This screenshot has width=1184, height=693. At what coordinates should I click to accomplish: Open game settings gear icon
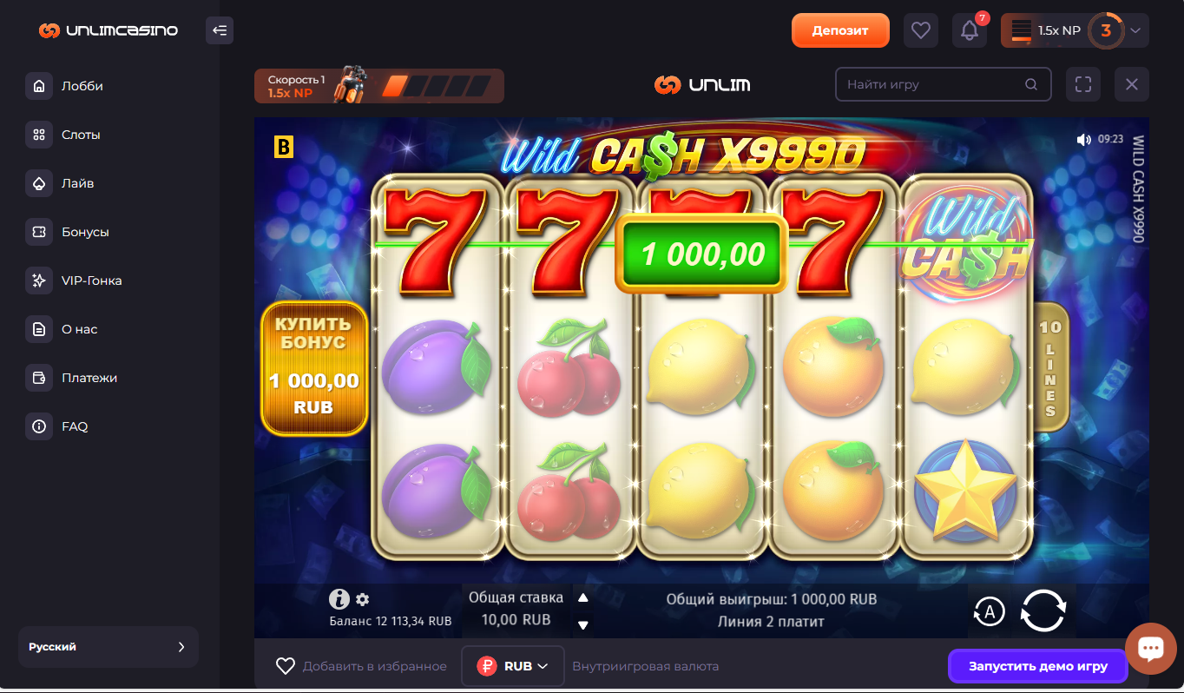(x=363, y=599)
